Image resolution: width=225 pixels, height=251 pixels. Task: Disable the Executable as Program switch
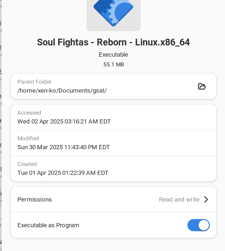tap(199, 225)
